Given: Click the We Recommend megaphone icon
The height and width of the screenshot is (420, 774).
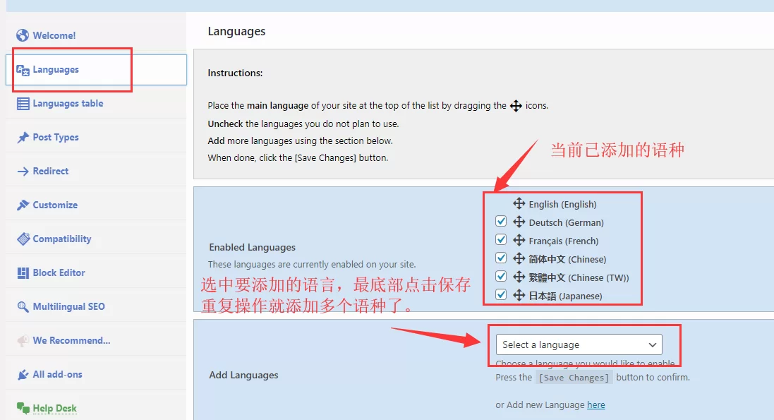Looking at the screenshot, I should point(23,341).
